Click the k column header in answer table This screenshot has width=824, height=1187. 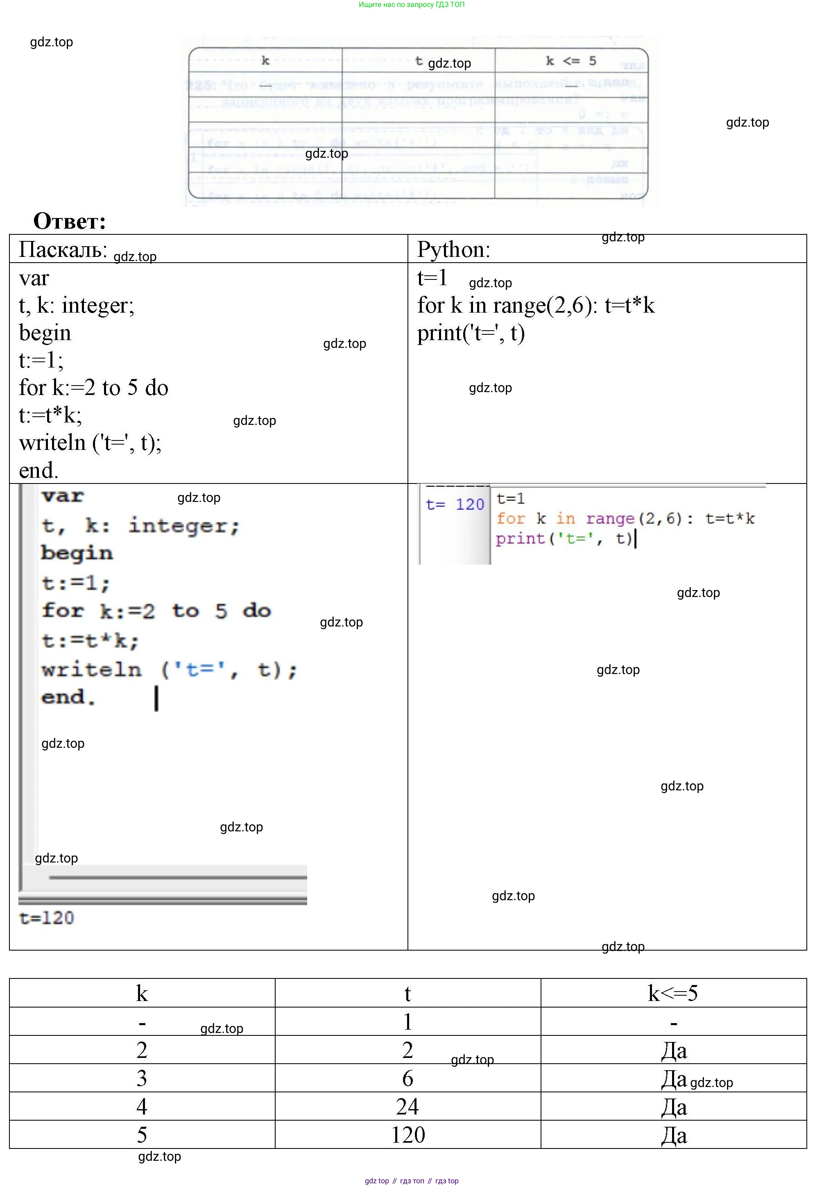click(x=142, y=993)
